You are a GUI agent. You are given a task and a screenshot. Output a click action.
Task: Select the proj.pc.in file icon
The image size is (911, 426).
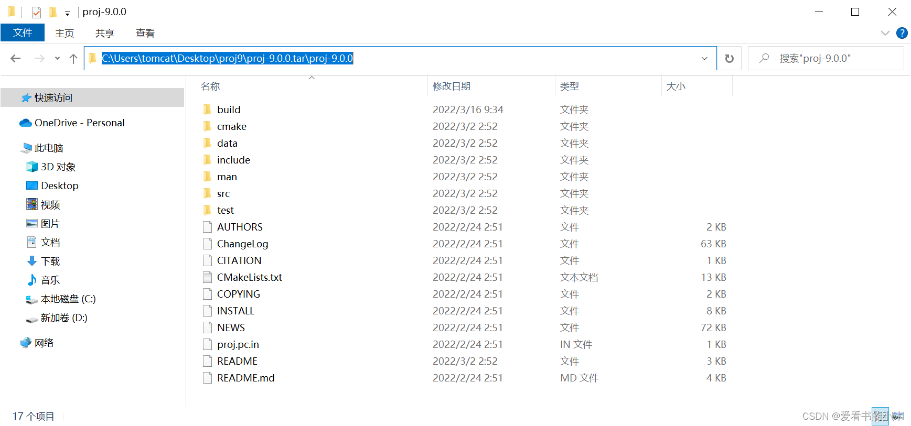point(208,344)
